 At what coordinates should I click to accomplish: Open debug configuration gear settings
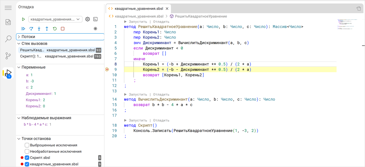pos(88,19)
